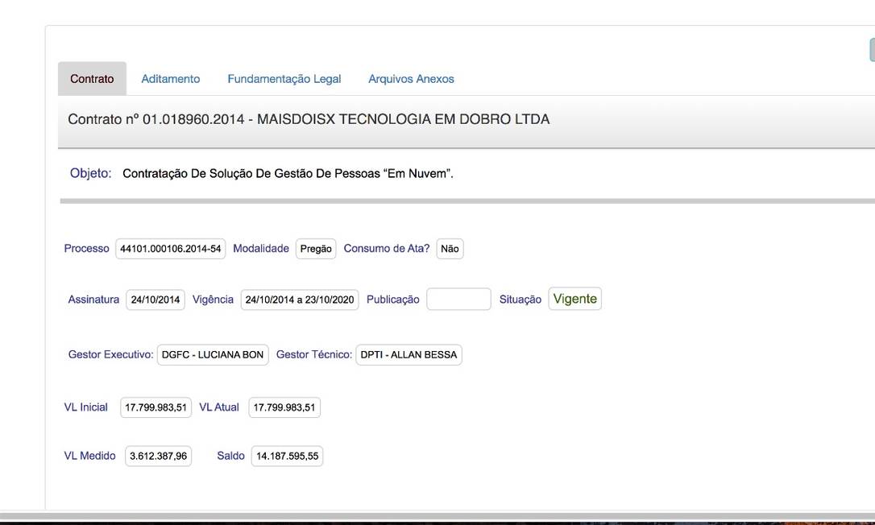Viewport: 875px width, 525px height.
Task: Click the VL Inicial value field
Action: (156, 407)
